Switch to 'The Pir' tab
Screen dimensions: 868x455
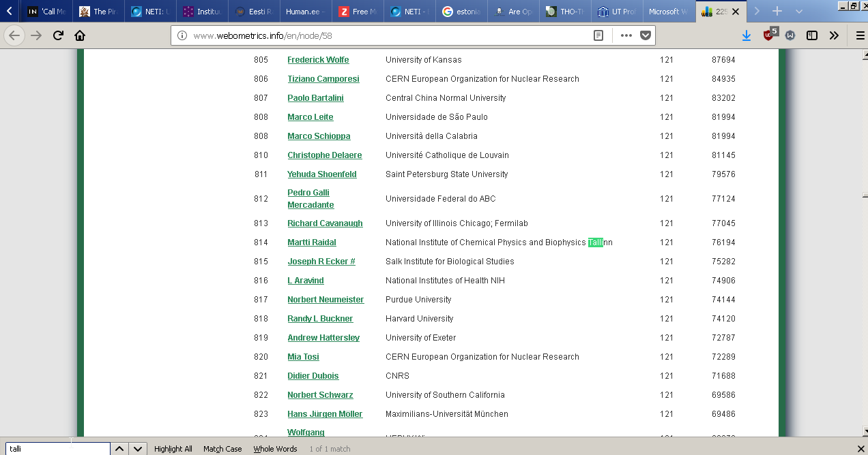click(98, 12)
